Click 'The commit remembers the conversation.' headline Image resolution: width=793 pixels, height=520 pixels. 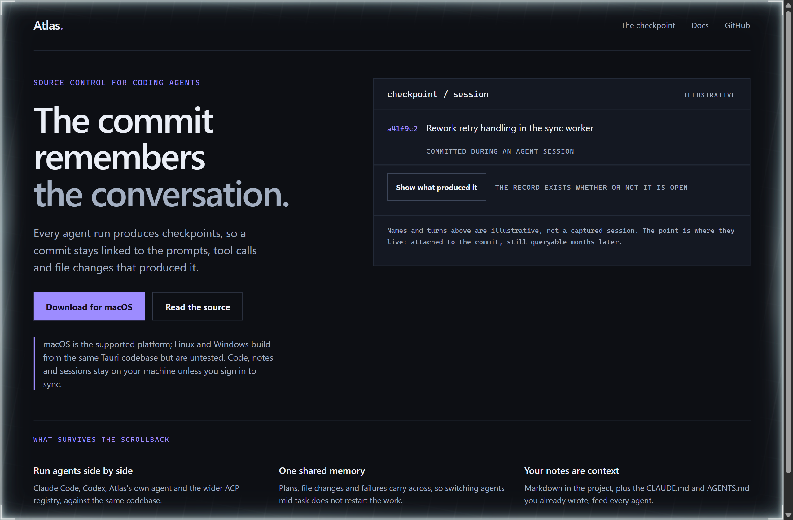pyautogui.click(x=161, y=157)
